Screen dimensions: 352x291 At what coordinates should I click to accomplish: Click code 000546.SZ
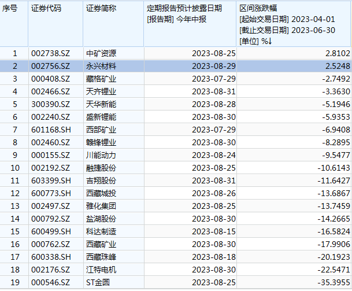pyautogui.click(x=51, y=282)
